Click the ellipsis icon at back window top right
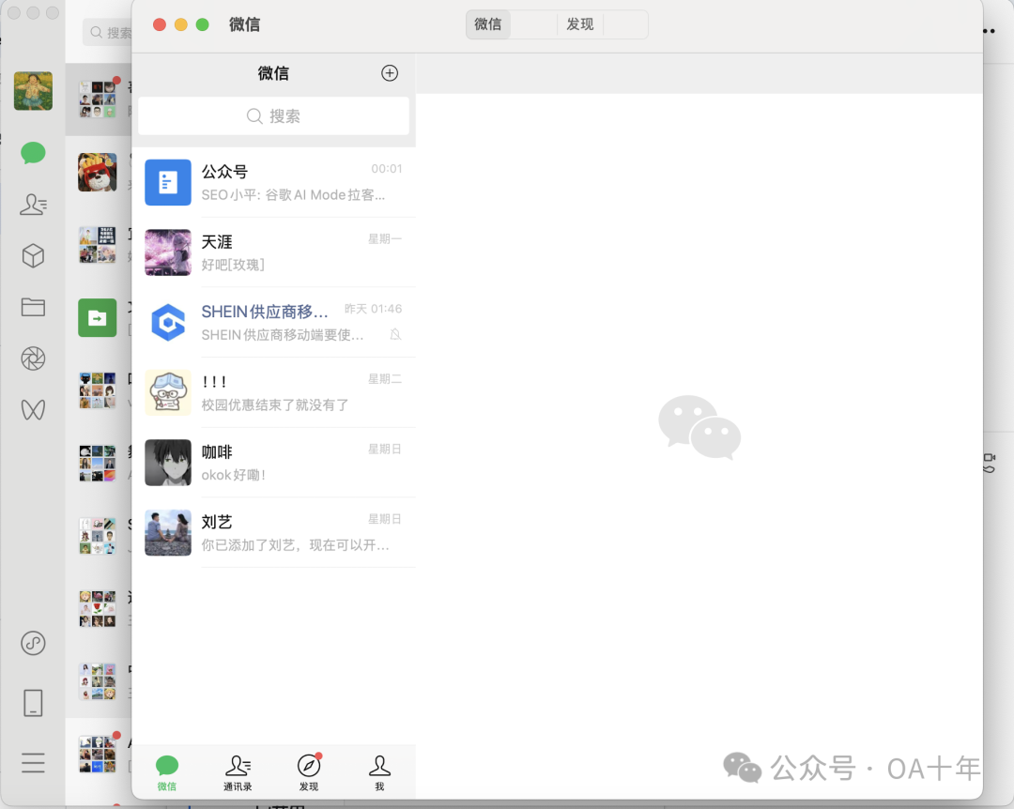The image size is (1014, 809). point(990,30)
